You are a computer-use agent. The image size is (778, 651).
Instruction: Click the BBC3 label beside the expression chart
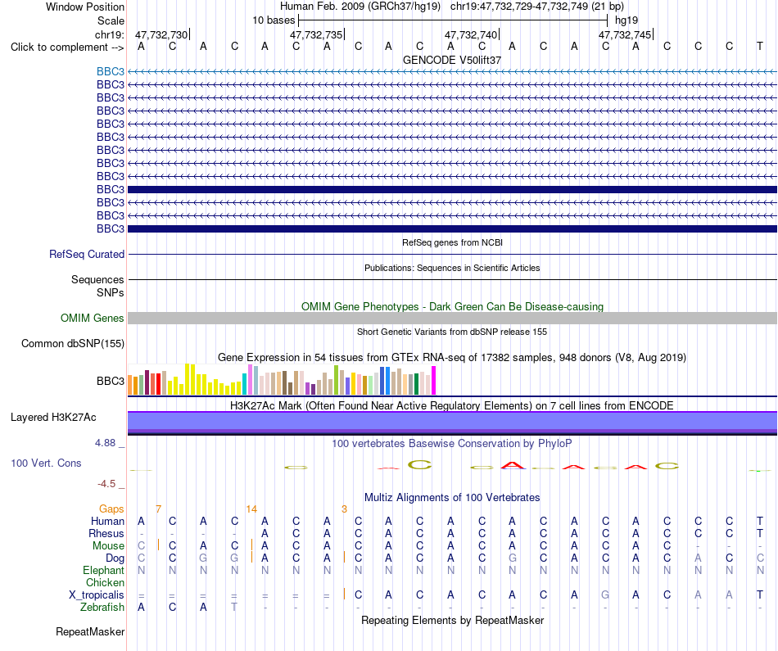pyautogui.click(x=111, y=381)
